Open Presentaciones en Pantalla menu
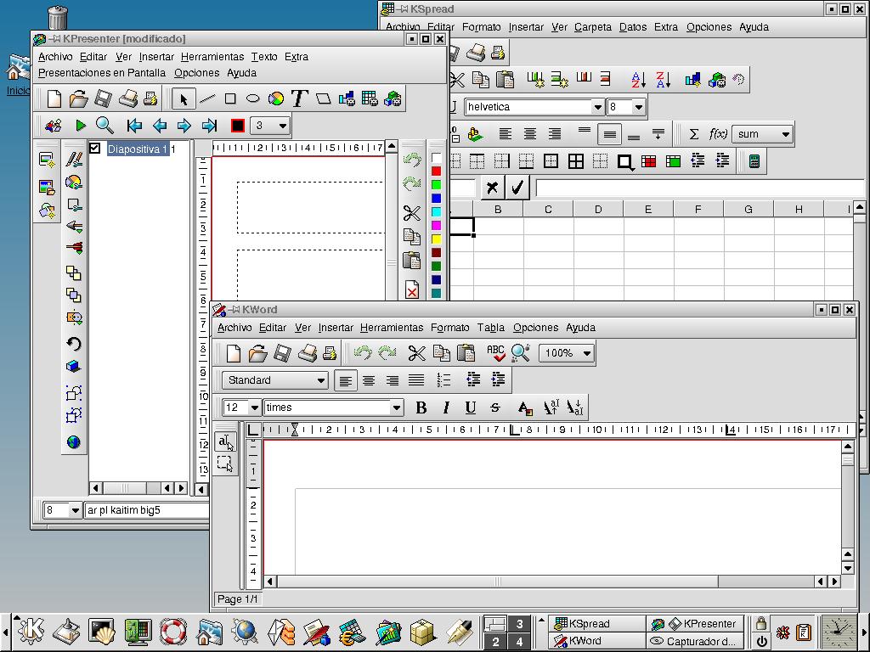 coord(102,73)
